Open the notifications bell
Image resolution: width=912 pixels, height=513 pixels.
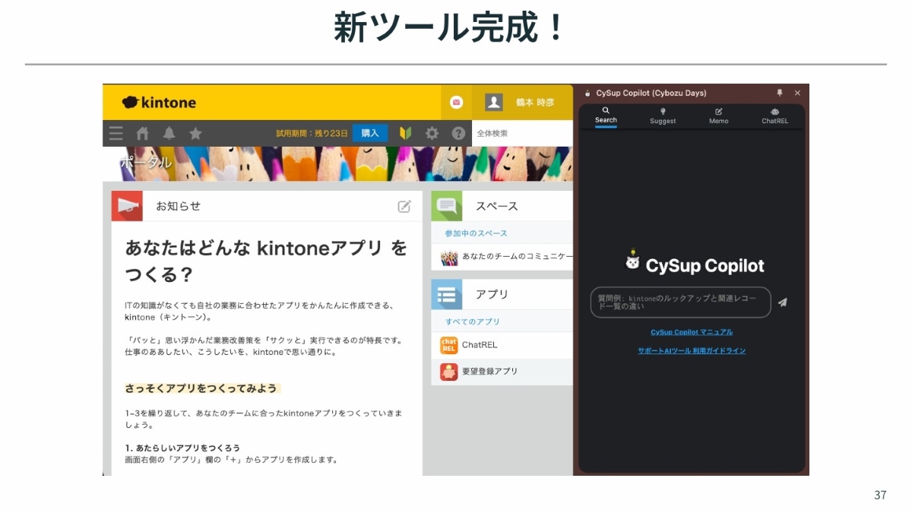pyautogui.click(x=169, y=134)
